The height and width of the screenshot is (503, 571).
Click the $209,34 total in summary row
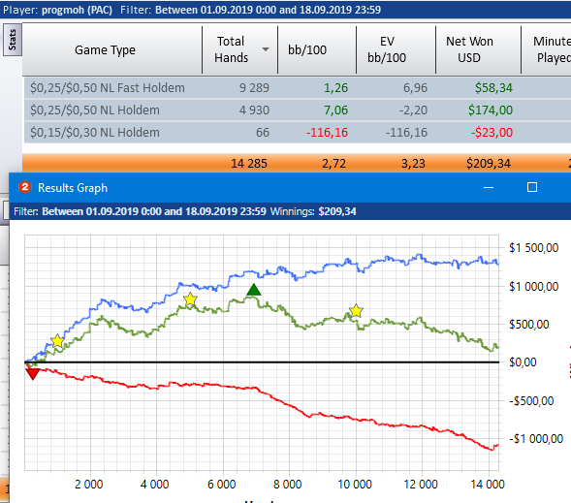click(489, 164)
